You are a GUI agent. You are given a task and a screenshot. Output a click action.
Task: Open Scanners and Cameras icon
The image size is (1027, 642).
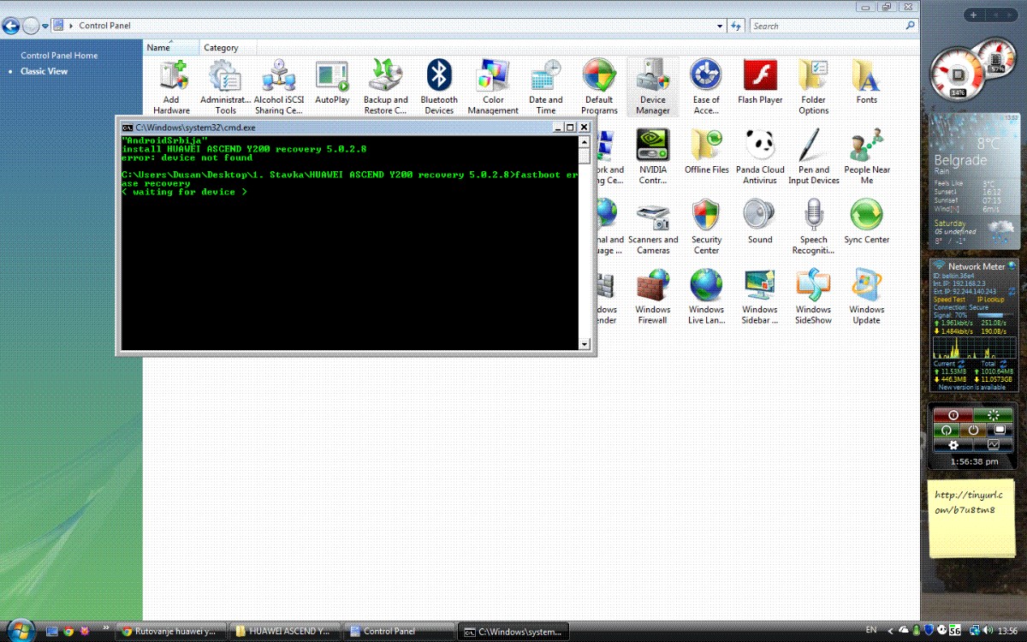(653, 227)
